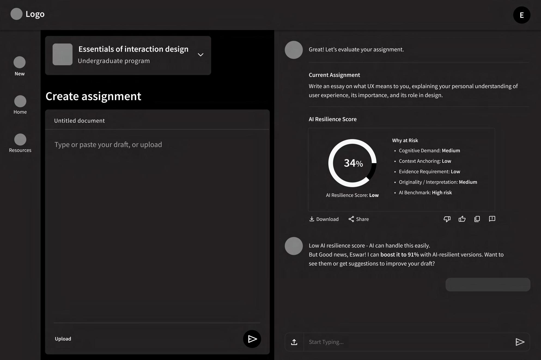Copy the response with copy icon
This screenshot has height=360, width=541.
(x=477, y=219)
